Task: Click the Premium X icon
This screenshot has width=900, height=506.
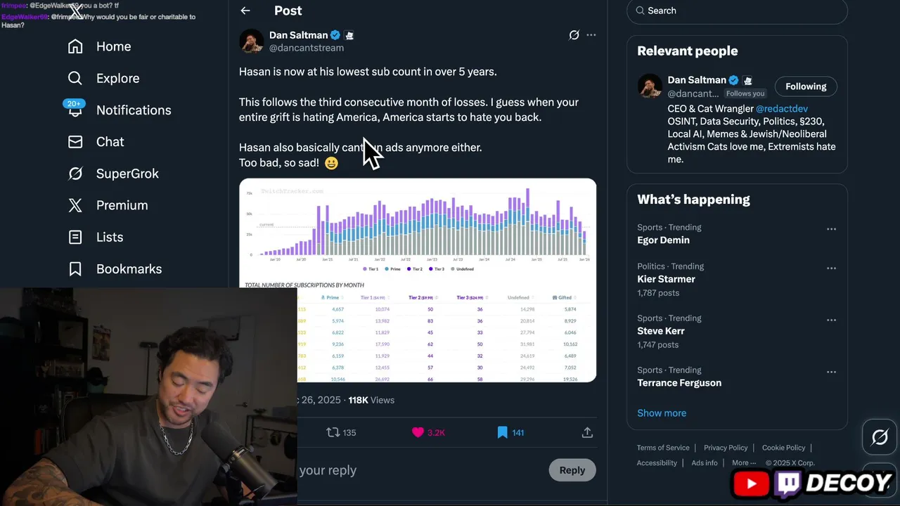Action: point(75,205)
